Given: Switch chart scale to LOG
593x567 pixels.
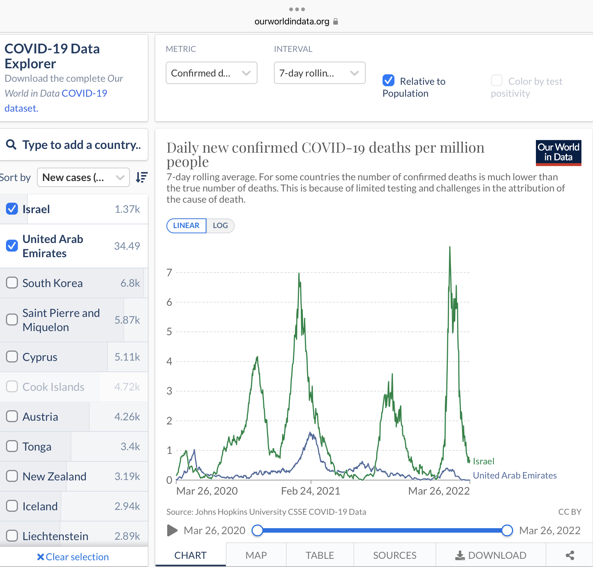Looking at the screenshot, I should tap(220, 226).
